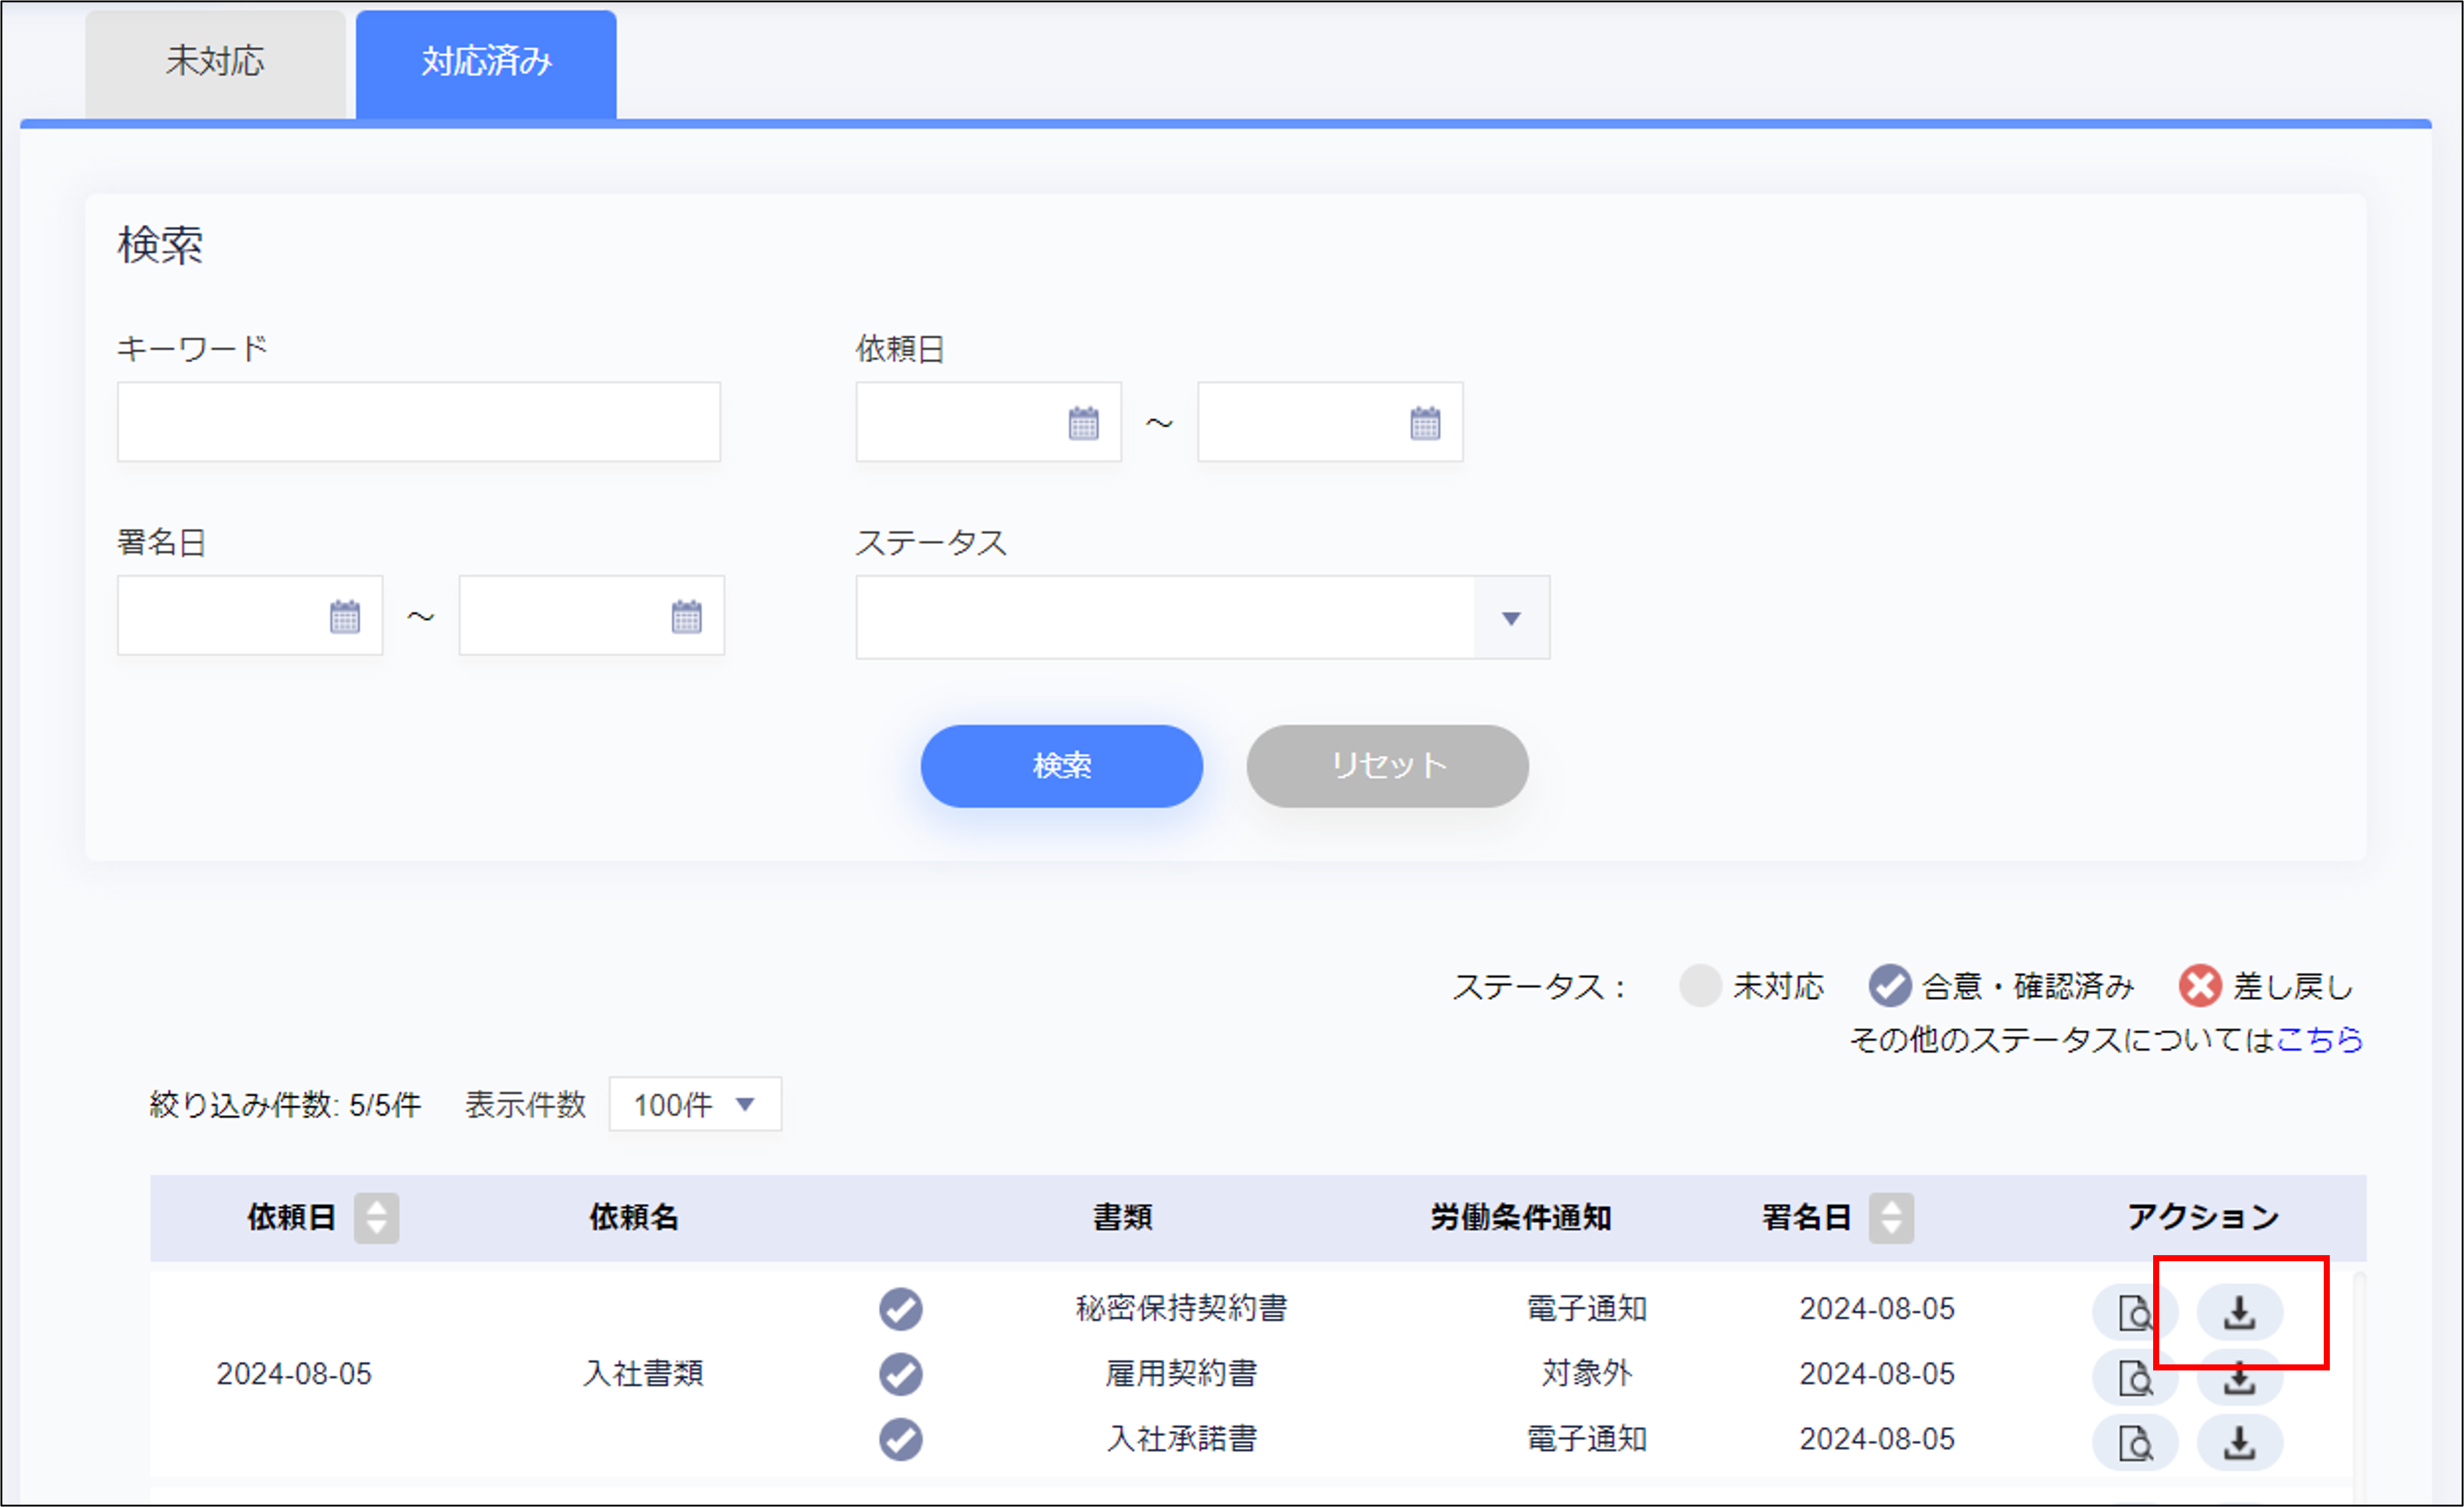Open calendar for 依頼日 start date
This screenshot has height=1507, width=2464.
(1083, 422)
